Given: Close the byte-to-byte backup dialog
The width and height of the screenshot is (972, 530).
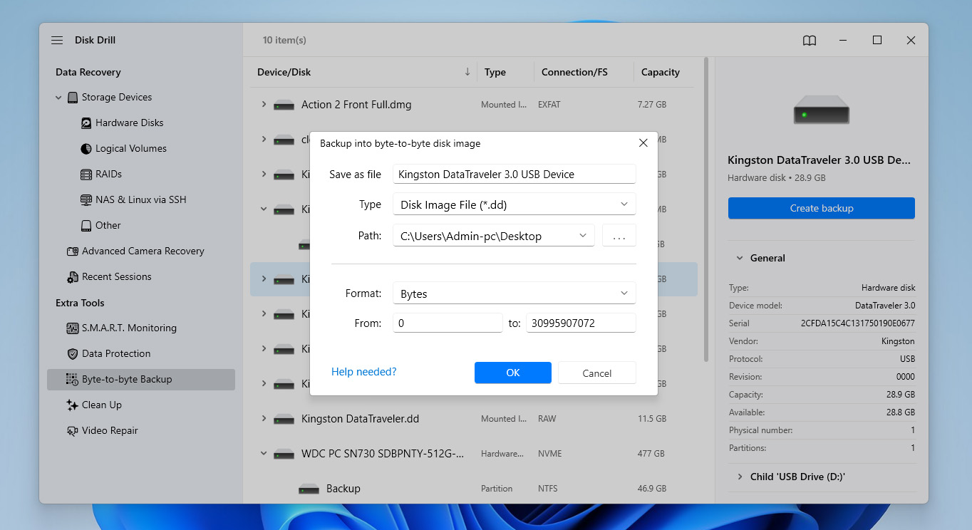Looking at the screenshot, I should coord(643,143).
